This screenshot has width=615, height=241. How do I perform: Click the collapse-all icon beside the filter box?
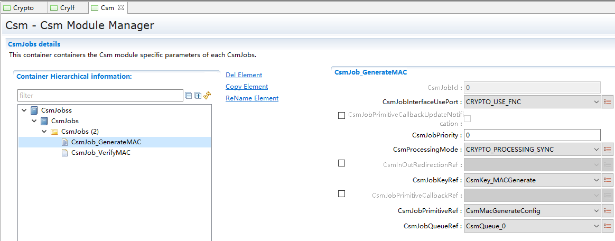(x=189, y=96)
